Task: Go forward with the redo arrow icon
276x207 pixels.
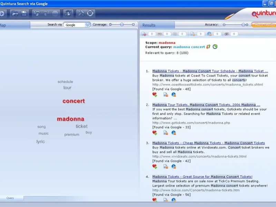Action: pyautogui.click(x=46, y=13)
